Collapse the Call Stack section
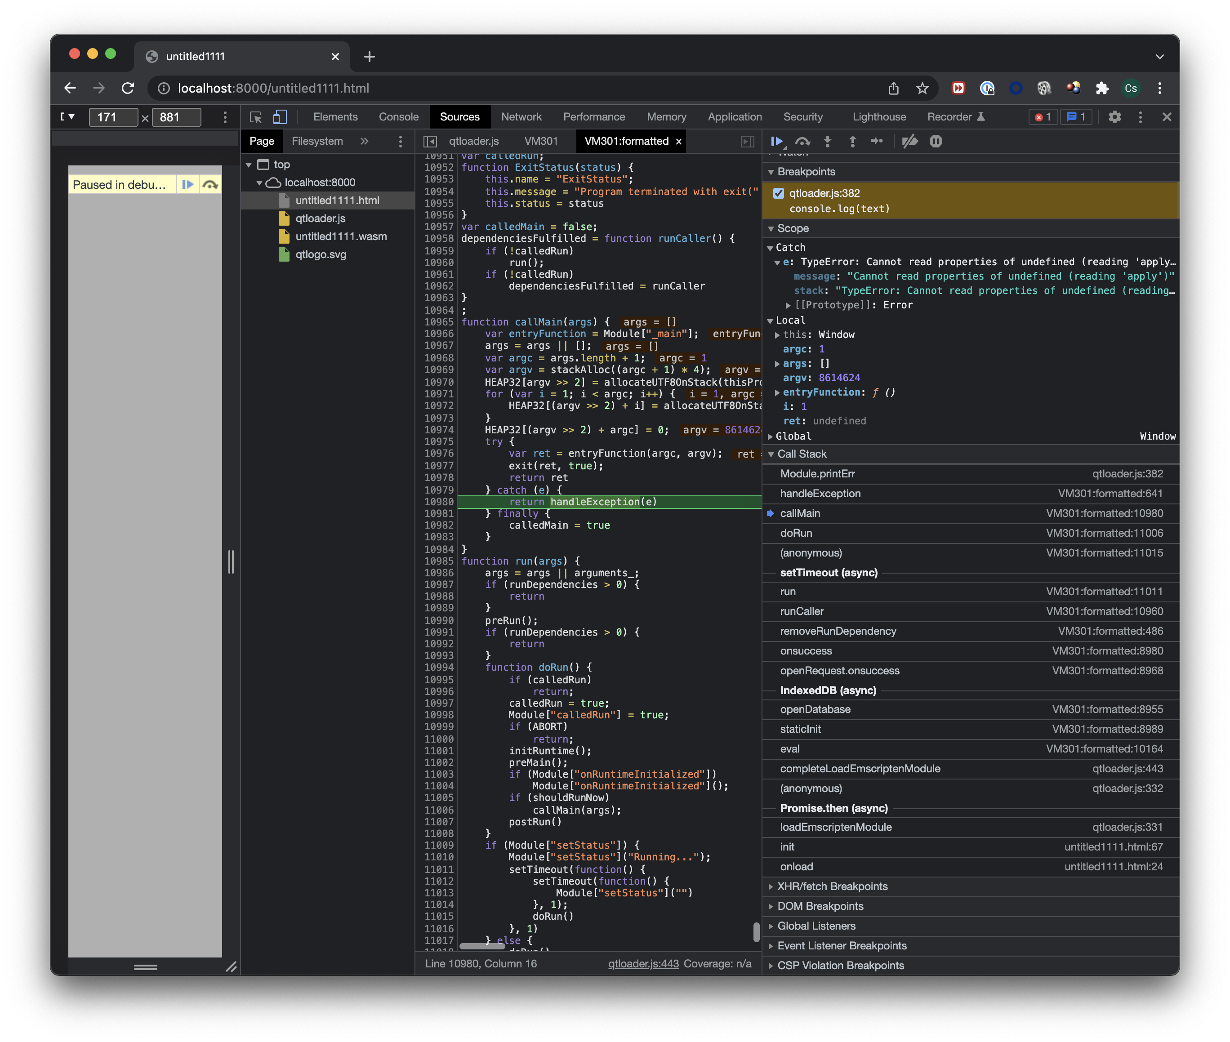The height and width of the screenshot is (1042, 1230). 771,454
